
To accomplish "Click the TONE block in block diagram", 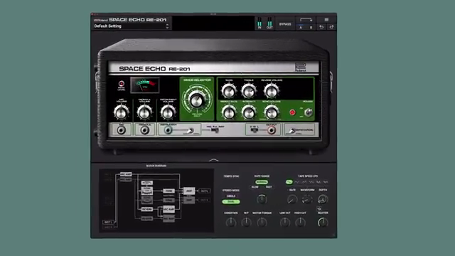I will (168, 191).
